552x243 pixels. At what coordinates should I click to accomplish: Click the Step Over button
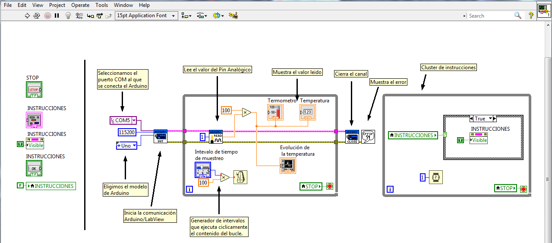point(100,15)
